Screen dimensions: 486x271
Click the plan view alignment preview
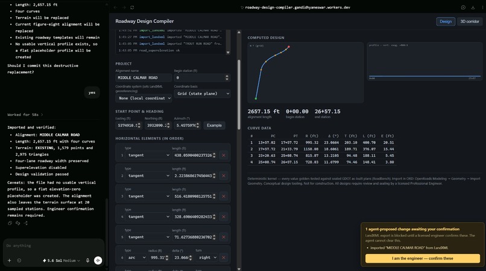(x=305, y=72)
